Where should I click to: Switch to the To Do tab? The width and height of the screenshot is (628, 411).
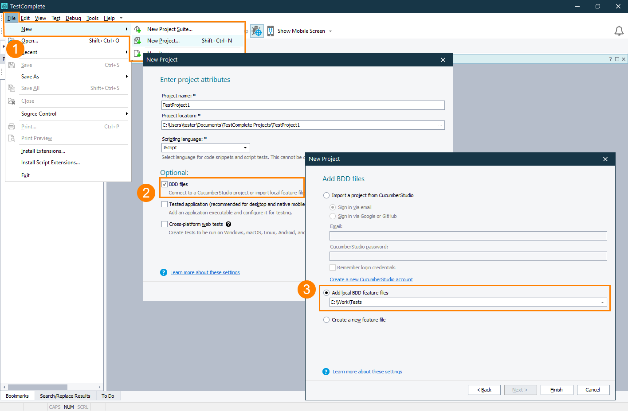[108, 395]
